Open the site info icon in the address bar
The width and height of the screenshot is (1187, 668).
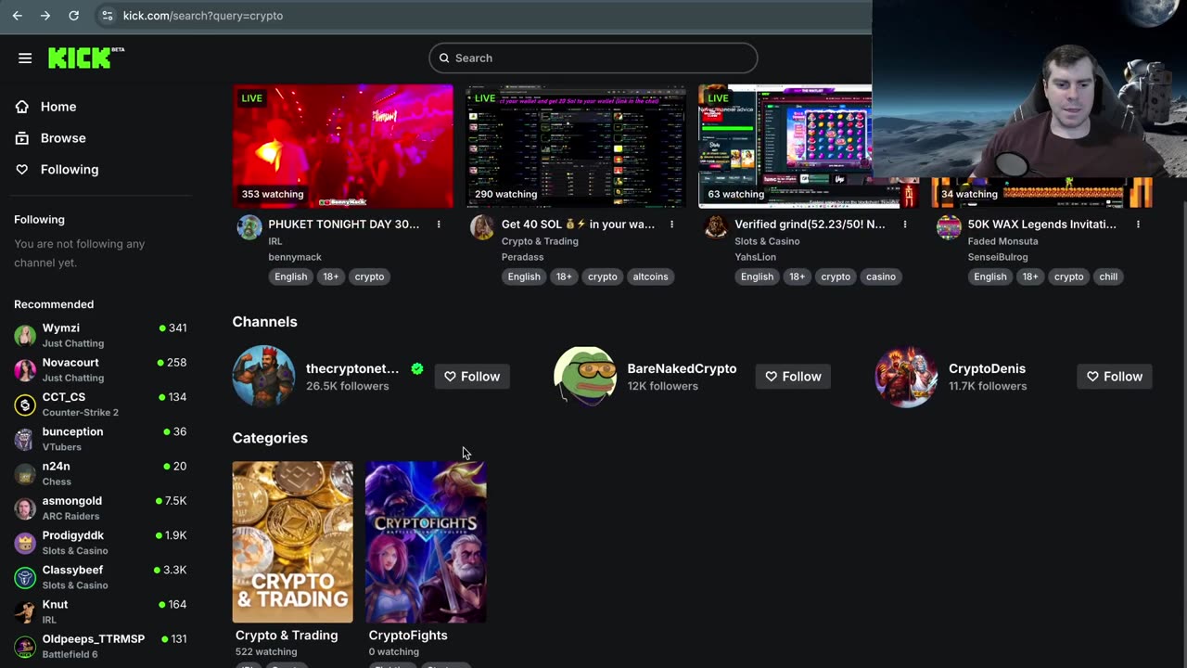point(107,16)
